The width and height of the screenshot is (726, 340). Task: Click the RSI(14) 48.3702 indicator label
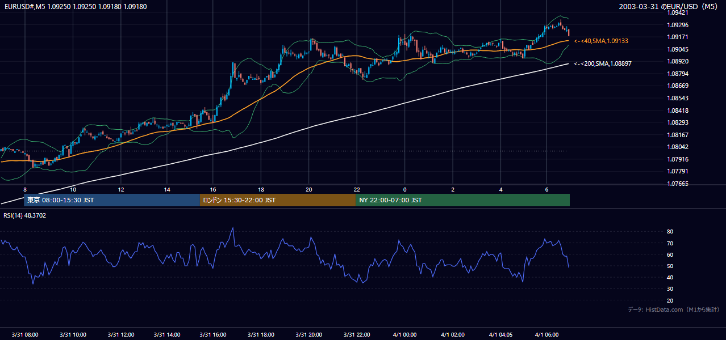point(25,215)
